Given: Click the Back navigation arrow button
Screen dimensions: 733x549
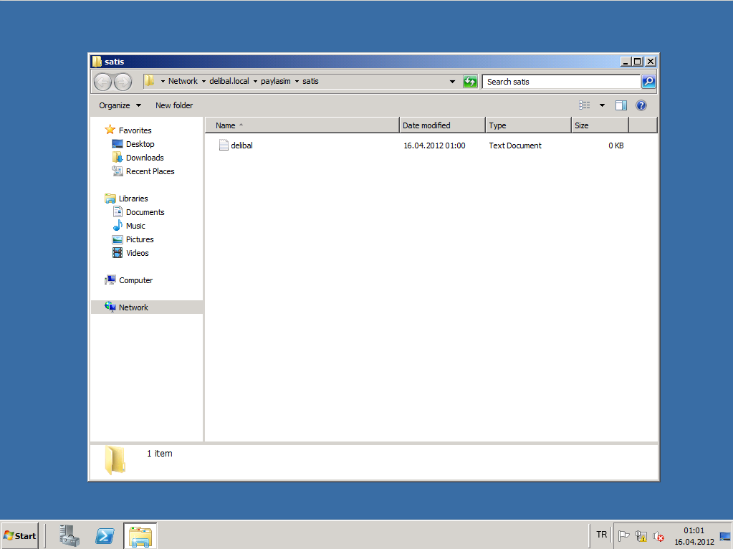Looking at the screenshot, I should (103, 82).
